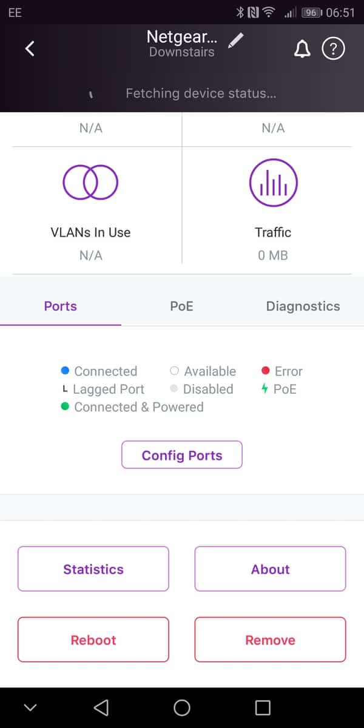Screen dimensions: 364x728
Task: Tap Android recent apps square
Action: coord(262,707)
